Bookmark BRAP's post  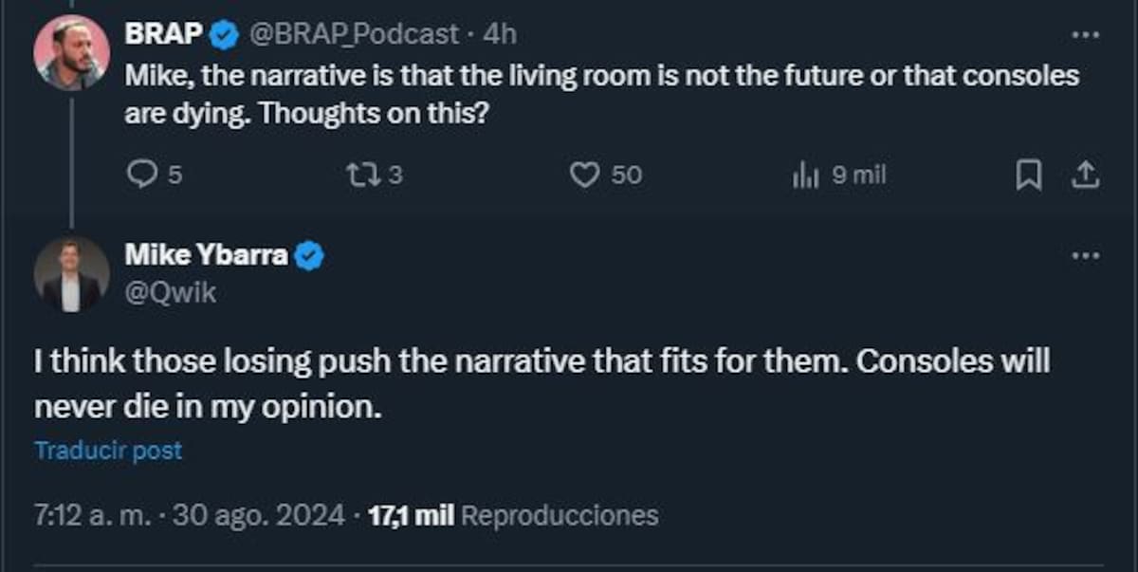pyautogui.click(x=1028, y=175)
